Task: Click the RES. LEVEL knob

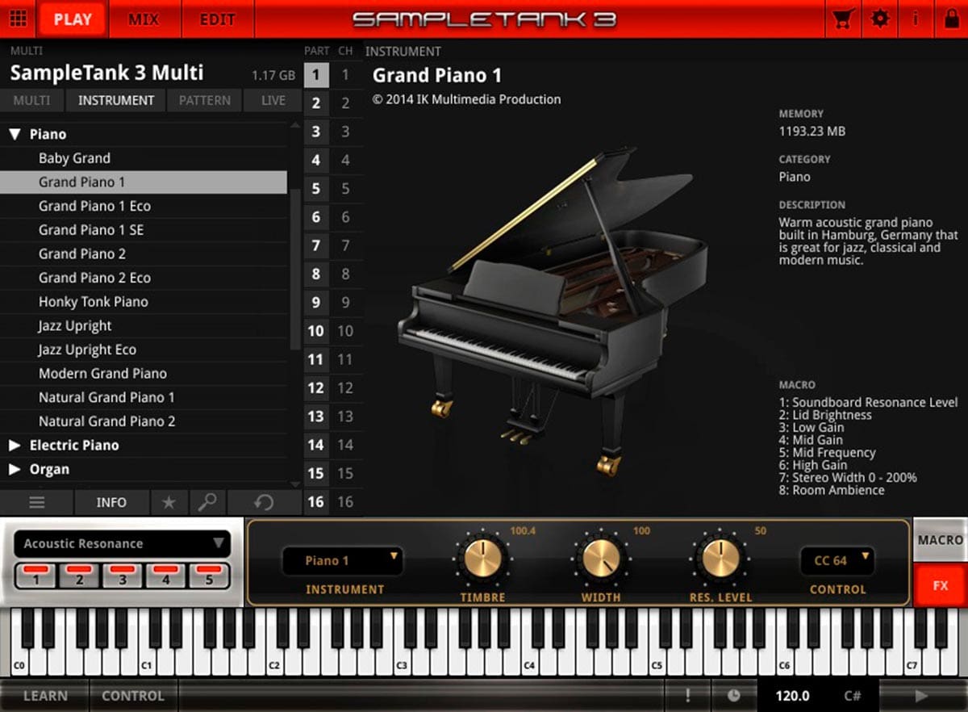Action: (x=719, y=558)
